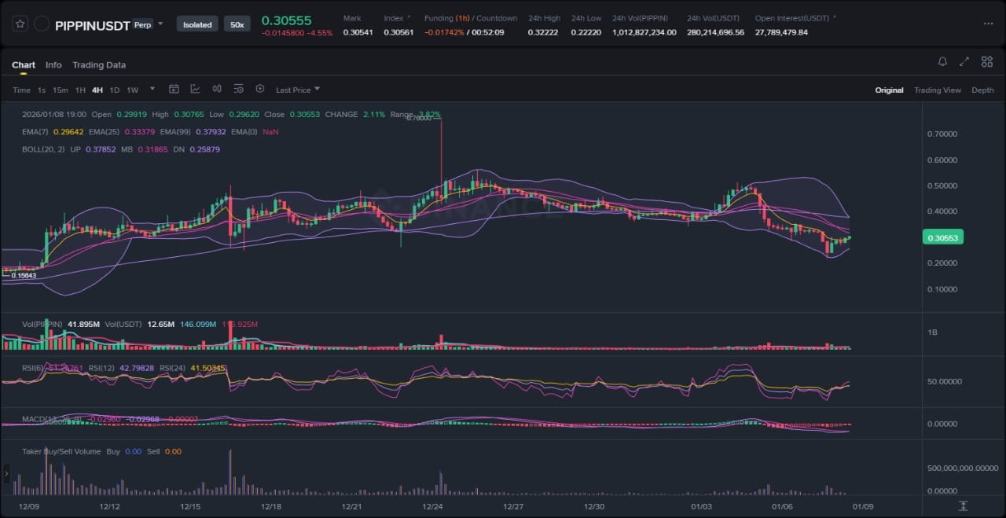Expand the side panel arrow at bottom-left
Screen dimensions: 1006x518
(x=7, y=474)
